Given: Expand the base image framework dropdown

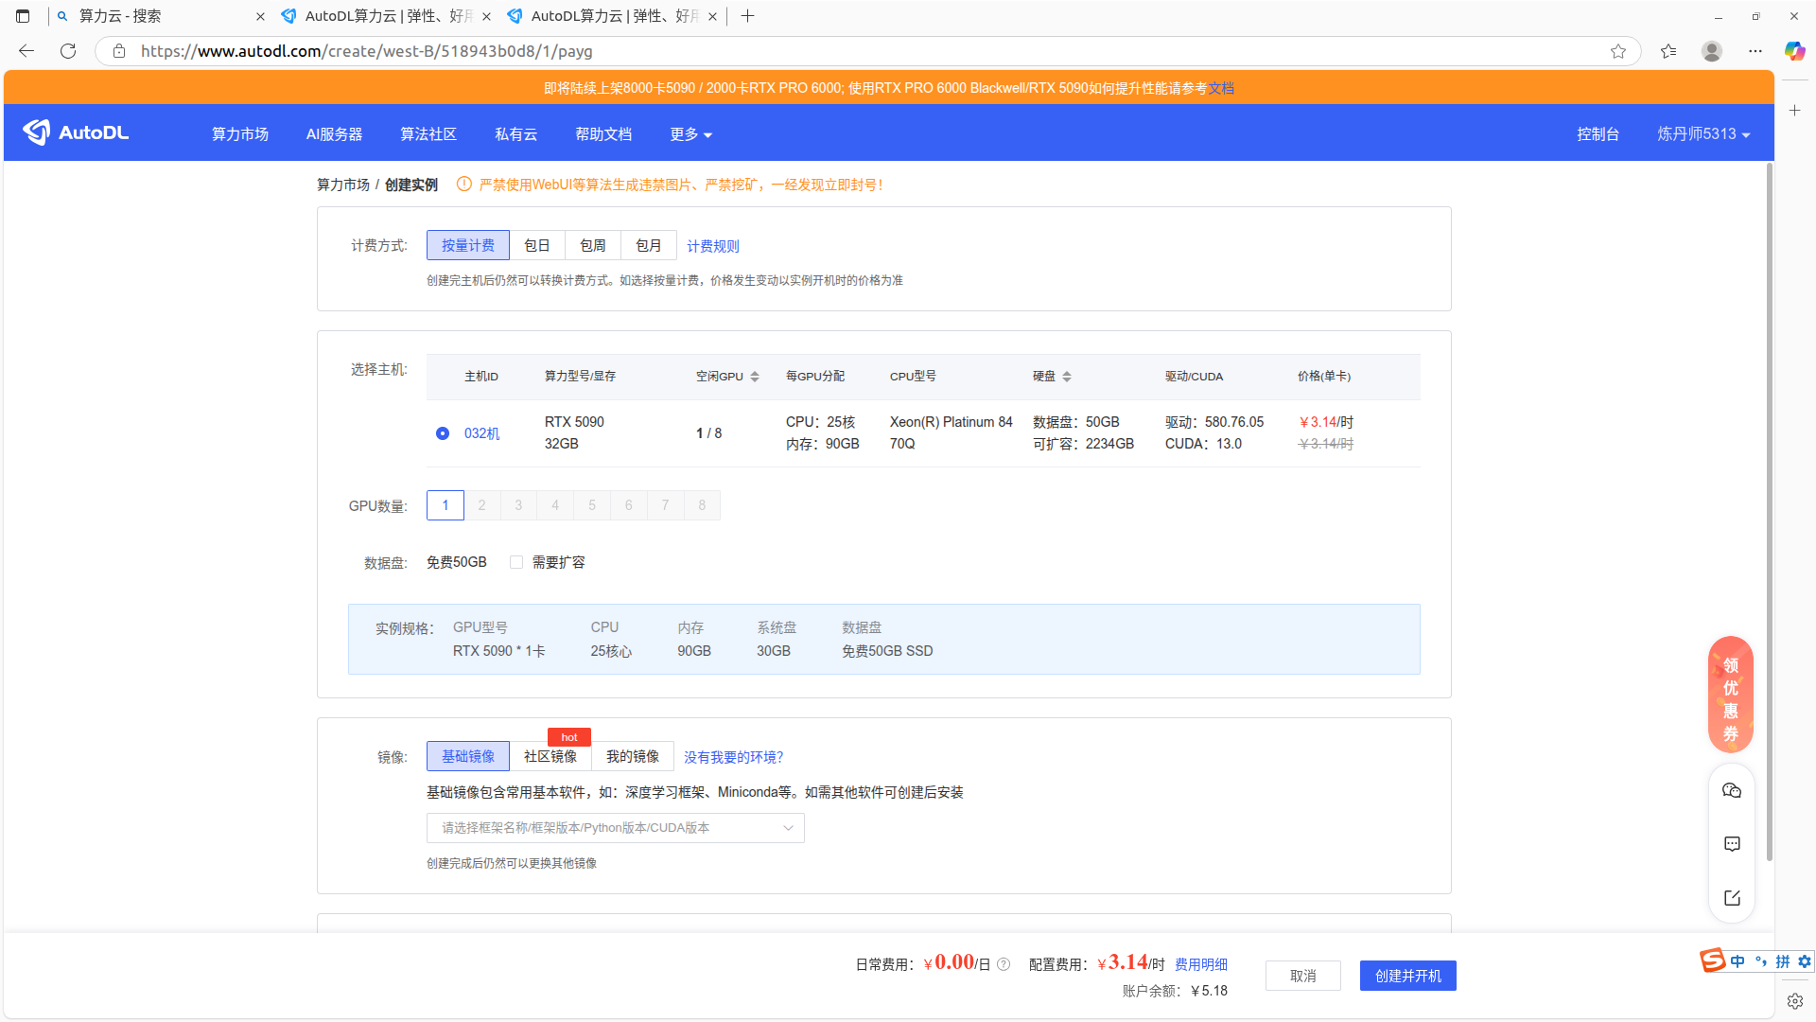Looking at the screenshot, I should pyautogui.click(x=615, y=828).
